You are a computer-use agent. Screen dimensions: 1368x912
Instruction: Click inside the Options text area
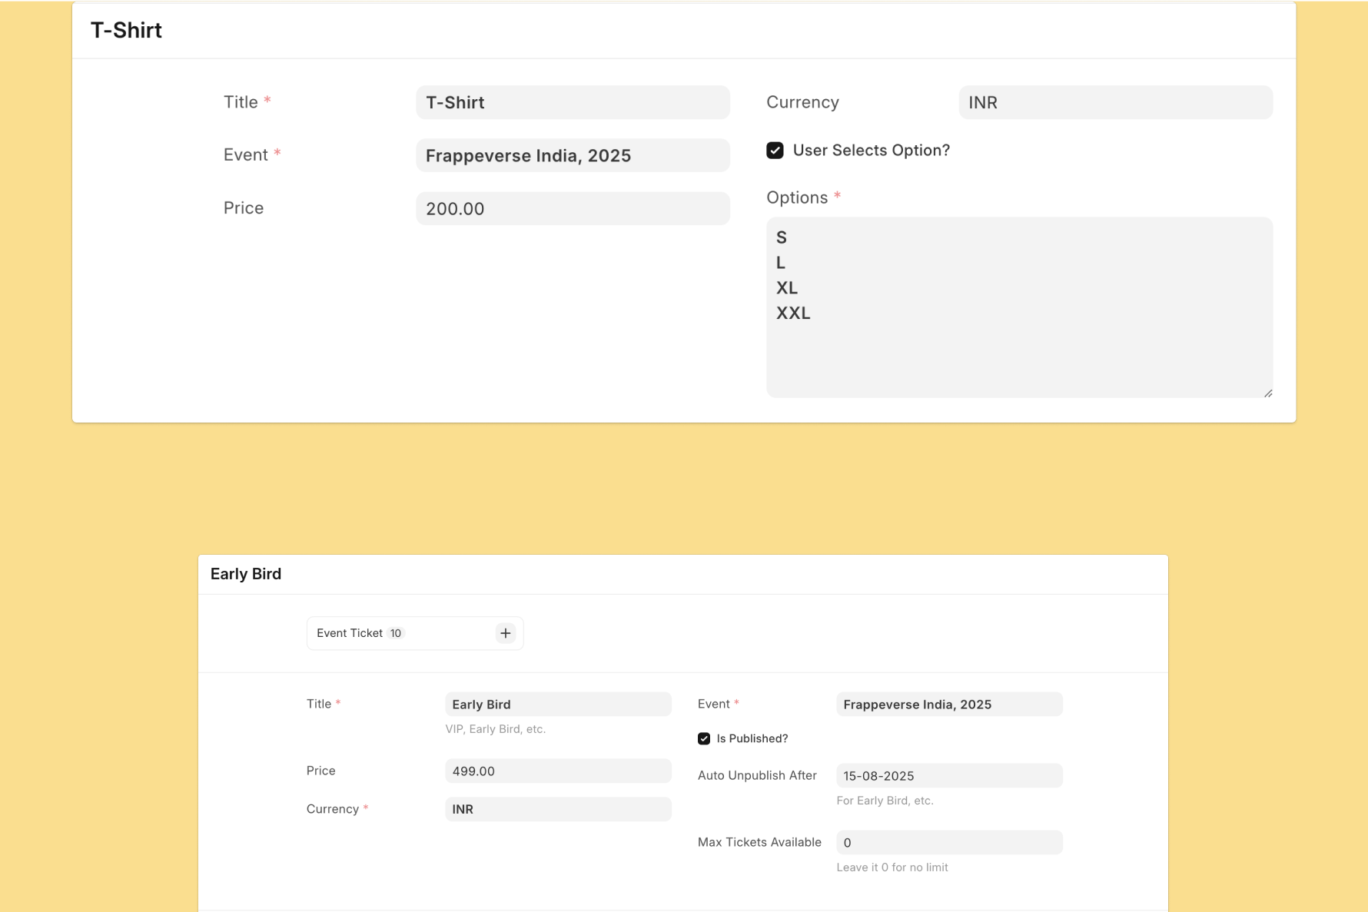tap(1019, 307)
